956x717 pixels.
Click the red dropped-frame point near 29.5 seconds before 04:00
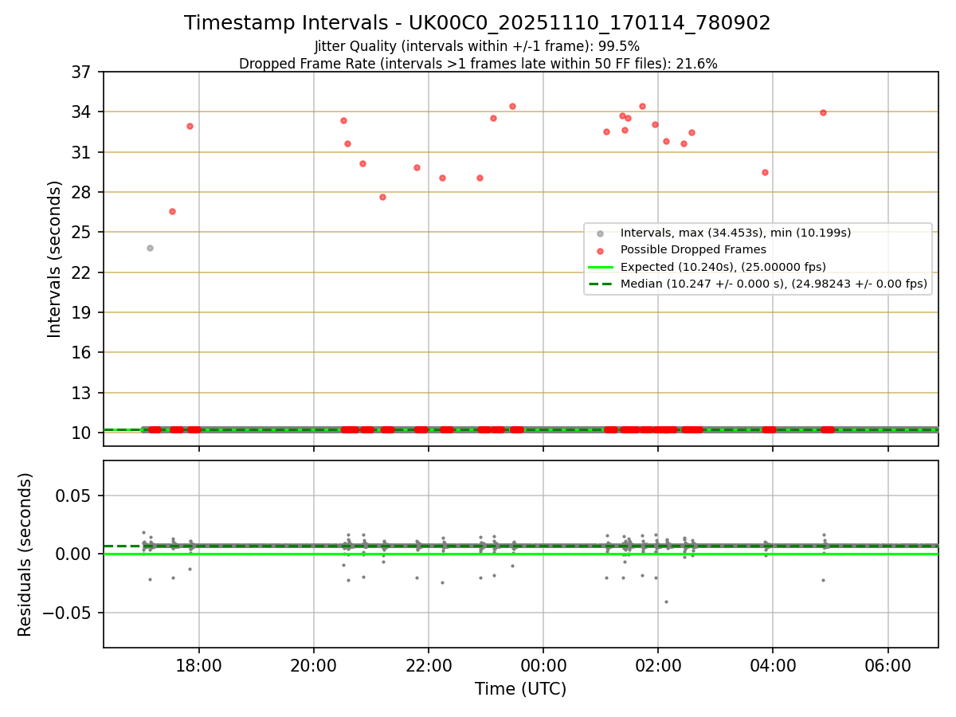point(765,172)
